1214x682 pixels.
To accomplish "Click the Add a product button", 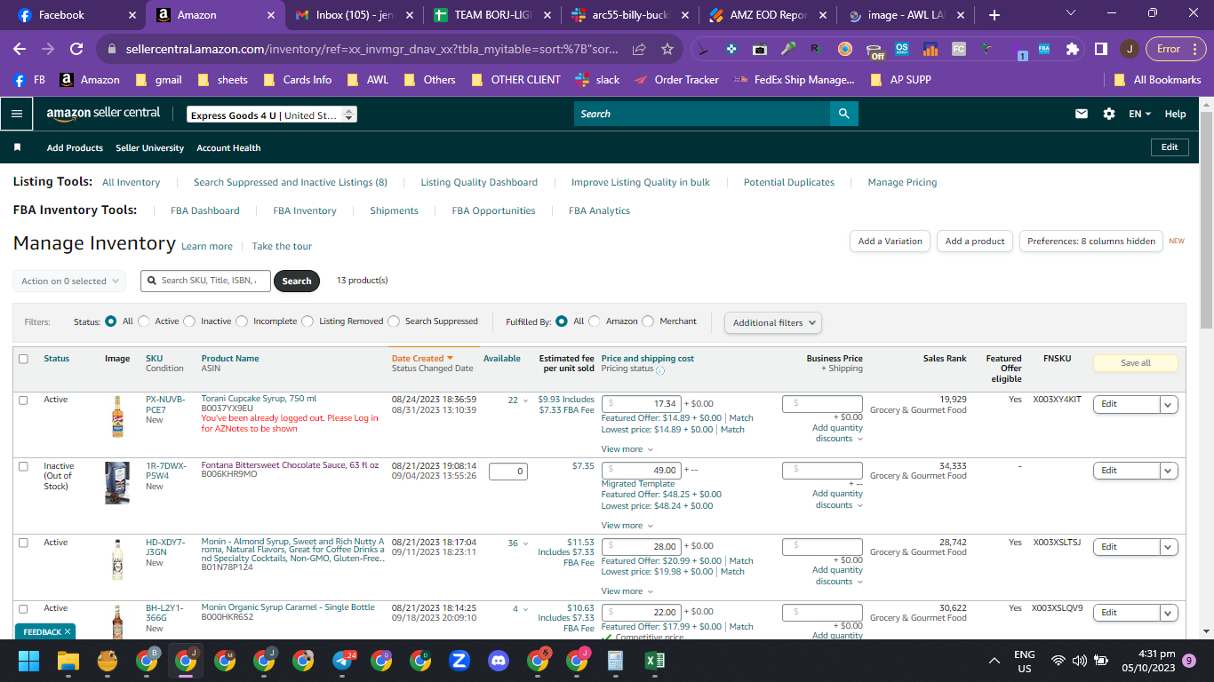I will (x=975, y=241).
